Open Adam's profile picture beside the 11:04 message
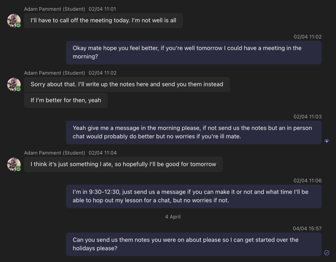The image size is (336, 262). (x=14, y=164)
